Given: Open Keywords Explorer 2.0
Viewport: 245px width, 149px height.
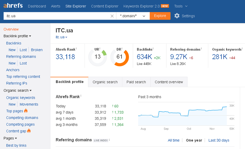Looking at the screenshot, I should tap(141, 6).
